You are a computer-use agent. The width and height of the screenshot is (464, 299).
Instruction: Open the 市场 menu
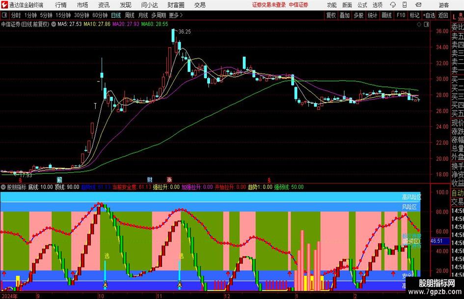click(x=82, y=5)
